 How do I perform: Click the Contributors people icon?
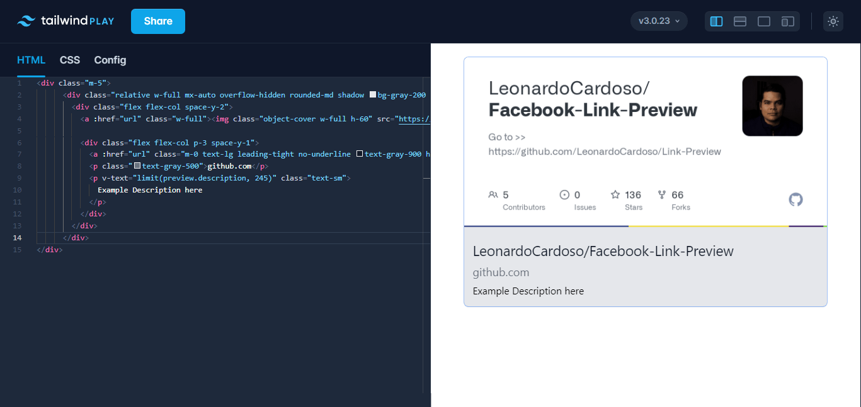(x=493, y=194)
